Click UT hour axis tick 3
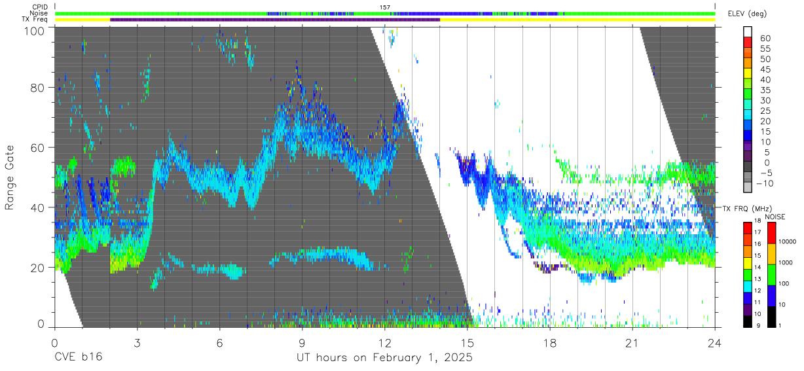Viewport: 804px width, 371px height. (x=137, y=343)
